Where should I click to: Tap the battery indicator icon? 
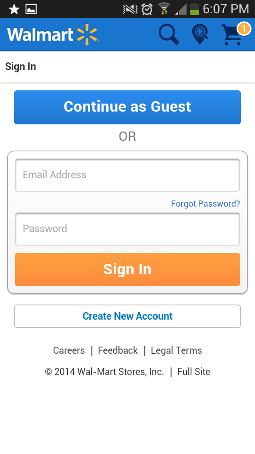(x=195, y=9)
